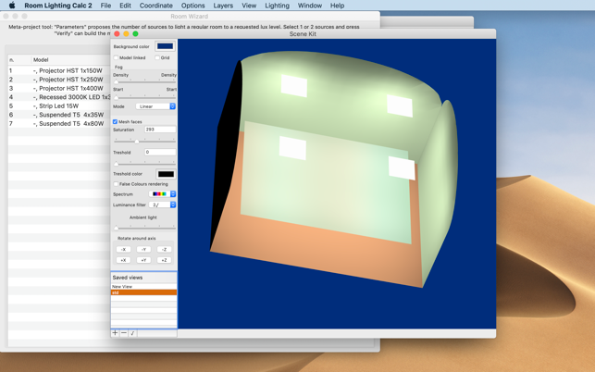Select Recessed 3000K LED row
Viewport: 595px width, 372px height.
(x=59, y=97)
